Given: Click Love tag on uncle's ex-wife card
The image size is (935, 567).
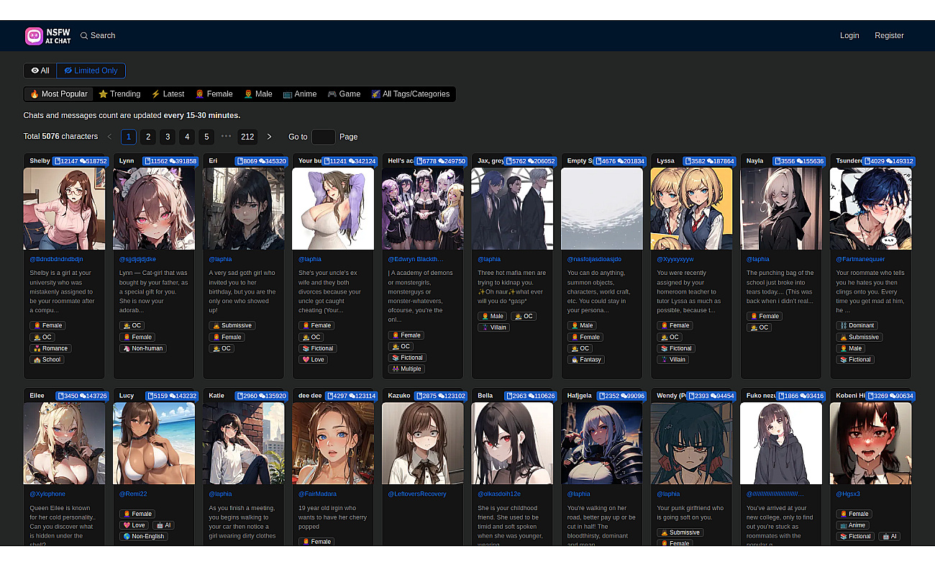Looking at the screenshot, I should [313, 360].
